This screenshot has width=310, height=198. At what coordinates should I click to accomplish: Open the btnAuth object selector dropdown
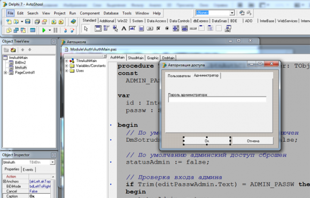52,162
